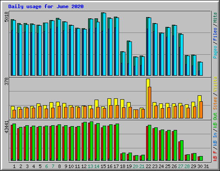Click the red kB F bar for day 12

click(x=83, y=142)
